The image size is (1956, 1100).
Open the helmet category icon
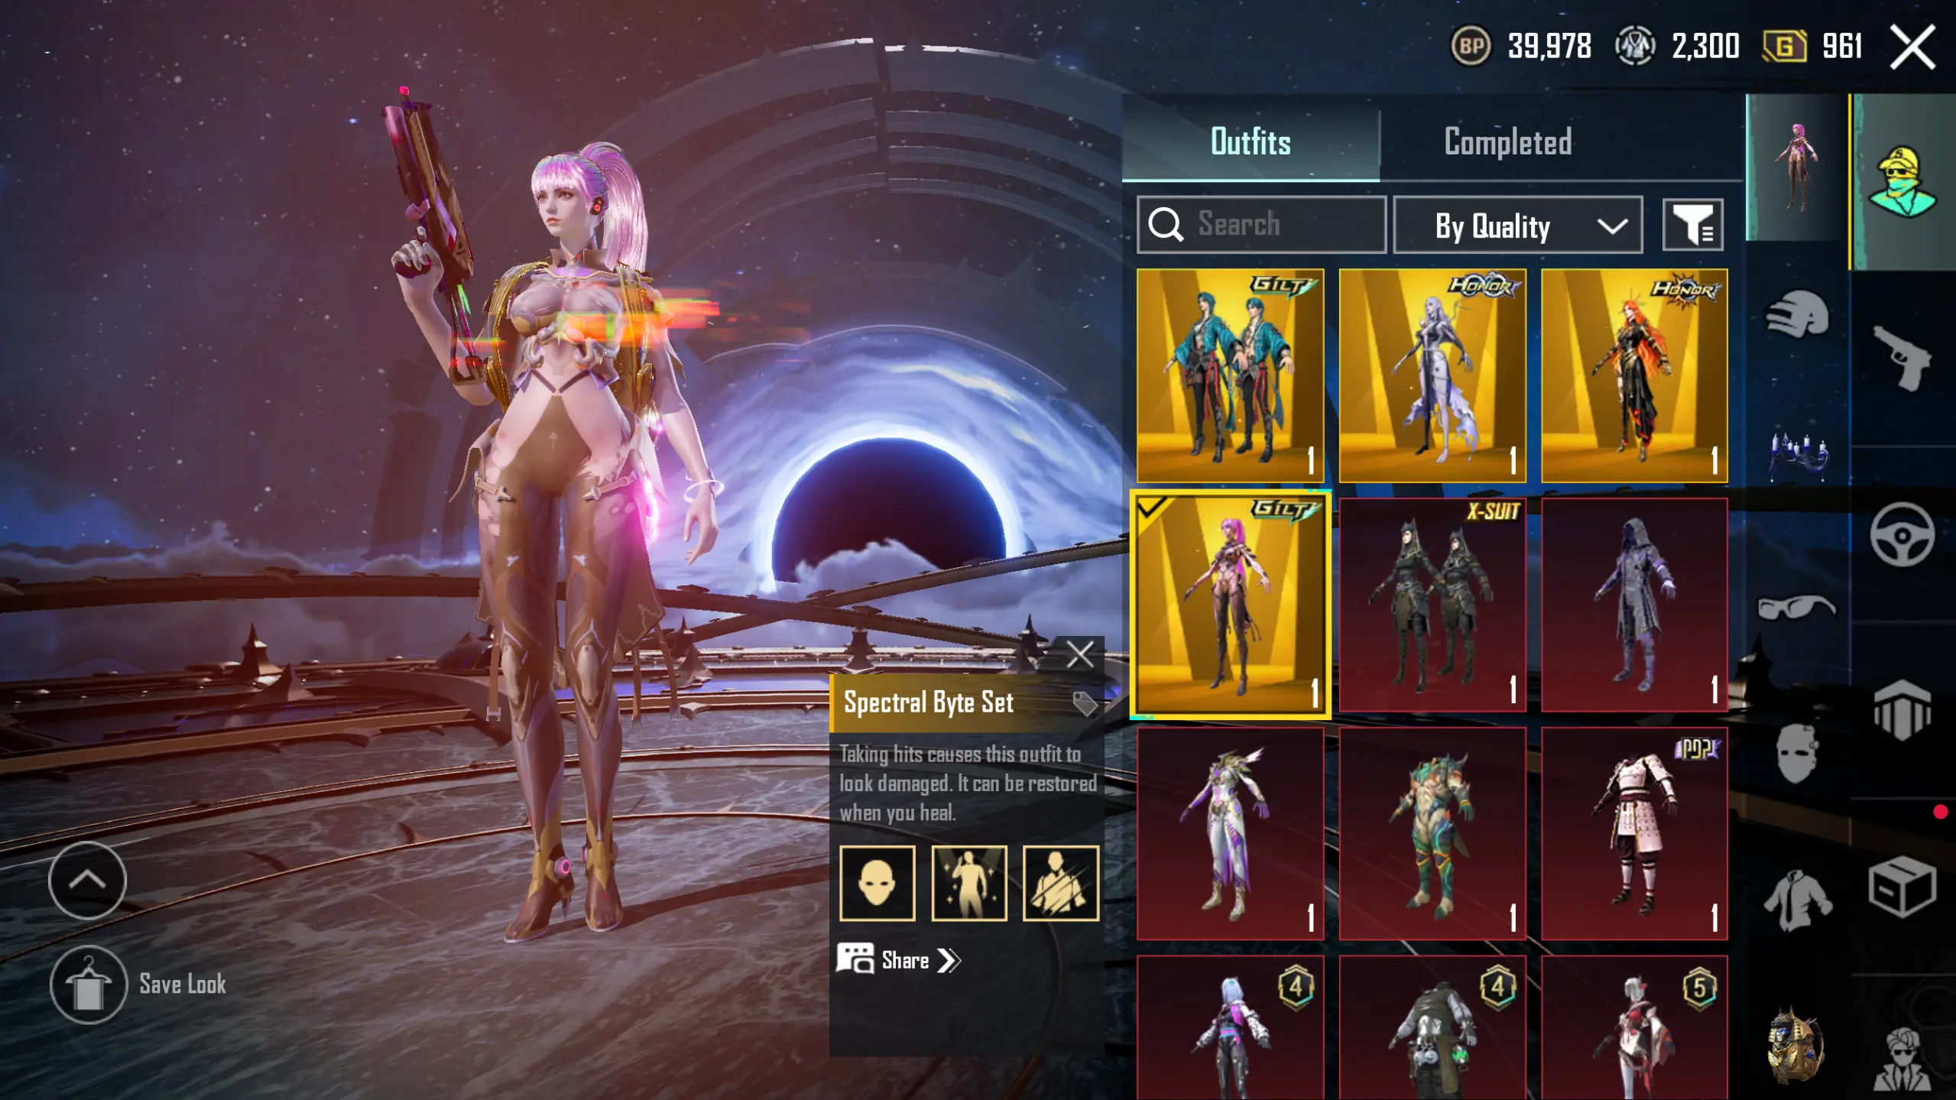point(1797,315)
